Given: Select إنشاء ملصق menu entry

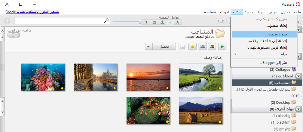Looking at the screenshot, I should (x=264, y=25).
